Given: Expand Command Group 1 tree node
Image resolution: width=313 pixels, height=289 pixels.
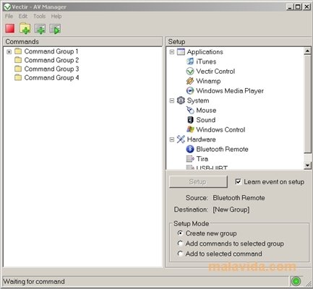Looking at the screenshot, I should (x=9, y=51).
